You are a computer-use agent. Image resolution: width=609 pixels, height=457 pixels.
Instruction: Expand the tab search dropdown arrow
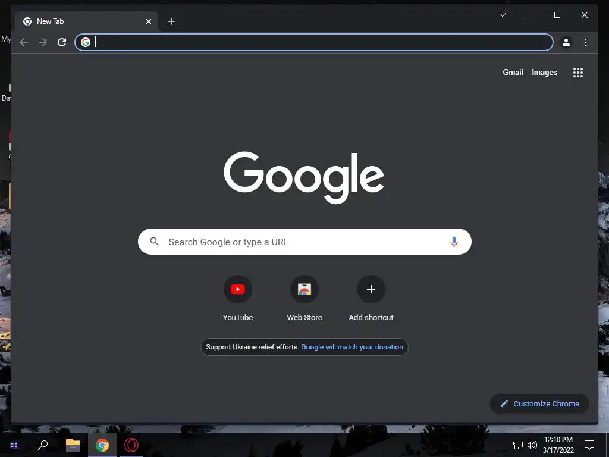[503, 15]
